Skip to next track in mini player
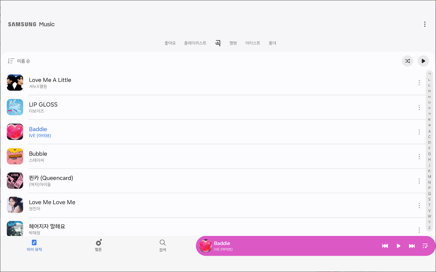The image size is (436, 272). pyautogui.click(x=412, y=246)
